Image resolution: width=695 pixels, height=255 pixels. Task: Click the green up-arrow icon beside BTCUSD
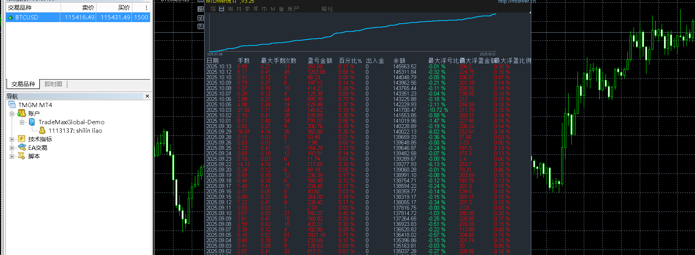point(11,17)
